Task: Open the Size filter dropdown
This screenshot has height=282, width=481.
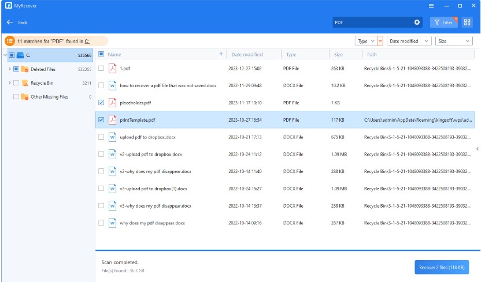Action: click(x=454, y=41)
